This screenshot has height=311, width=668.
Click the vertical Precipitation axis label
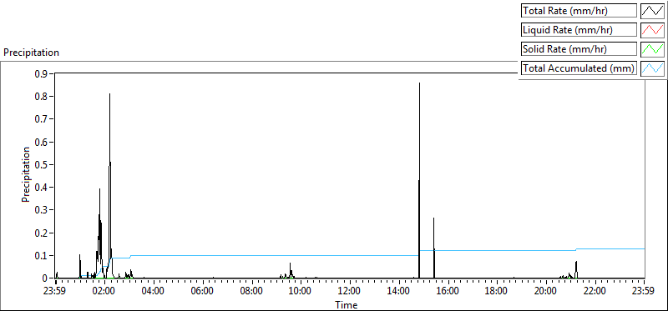[x=26, y=175]
